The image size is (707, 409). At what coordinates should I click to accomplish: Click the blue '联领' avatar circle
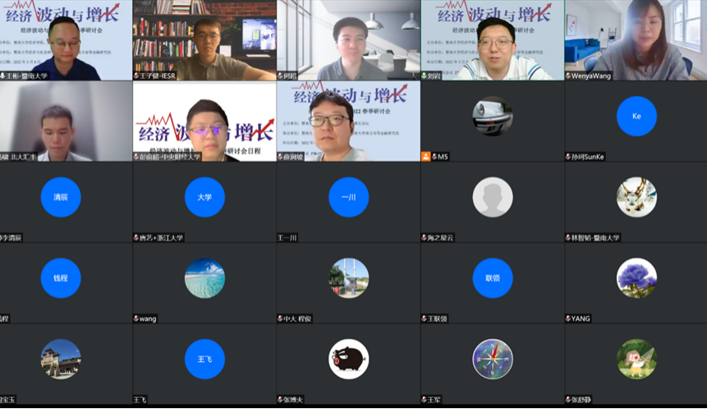point(493,278)
